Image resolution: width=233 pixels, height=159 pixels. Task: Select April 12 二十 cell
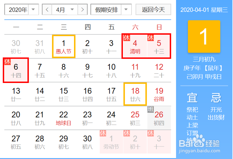click(159, 70)
